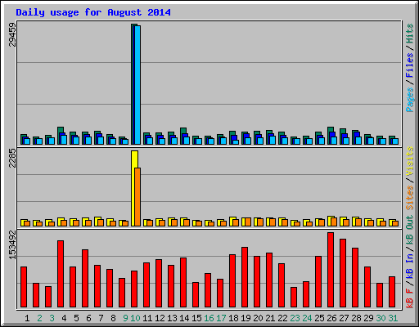This screenshot has width=419, height=327.
Task: Click day 31 on the x-axis
Action: coord(393,318)
